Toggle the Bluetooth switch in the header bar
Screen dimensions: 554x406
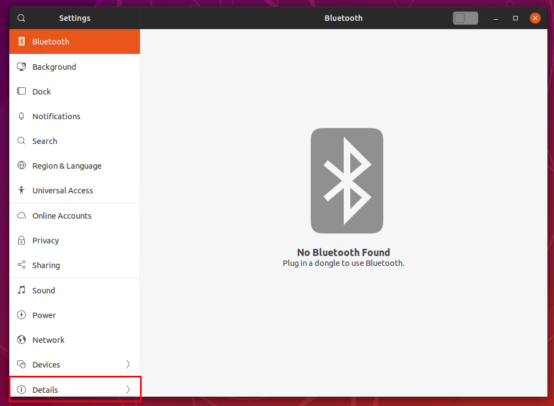click(x=465, y=18)
